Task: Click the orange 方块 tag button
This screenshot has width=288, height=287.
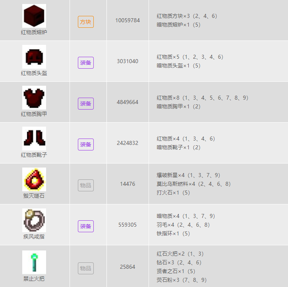Action: point(86,22)
